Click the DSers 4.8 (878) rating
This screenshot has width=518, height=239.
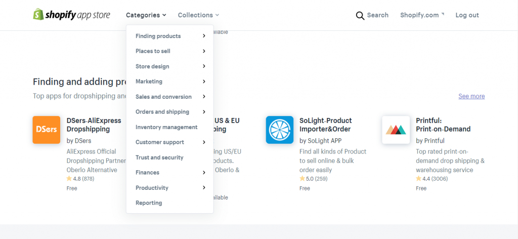pyautogui.click(x=80, y=179)
